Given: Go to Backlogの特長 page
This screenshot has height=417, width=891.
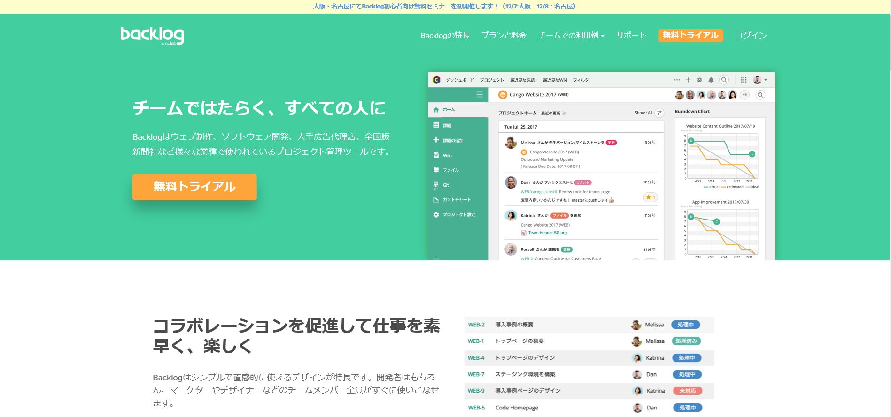Looking at the screenshot, I should click(445, 35).
